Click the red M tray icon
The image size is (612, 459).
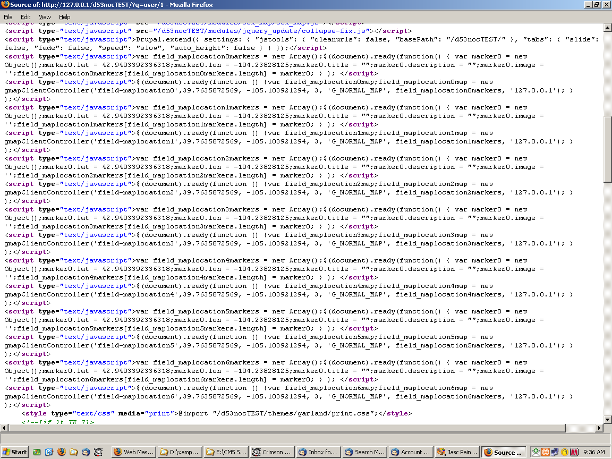click(x=575, y=452)
